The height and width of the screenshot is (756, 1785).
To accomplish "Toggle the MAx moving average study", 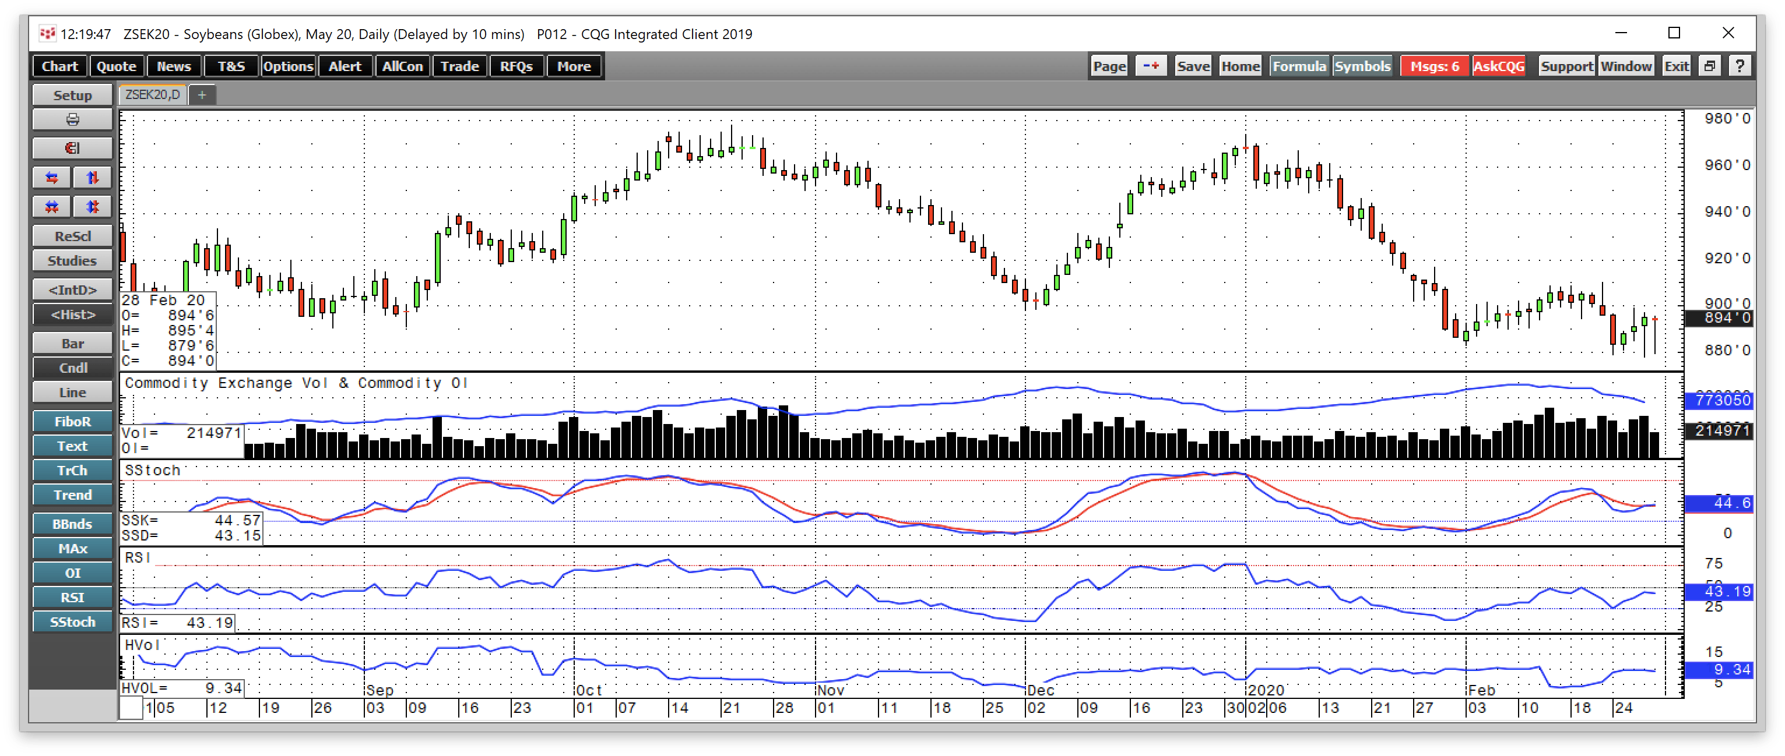I will 72,548.
